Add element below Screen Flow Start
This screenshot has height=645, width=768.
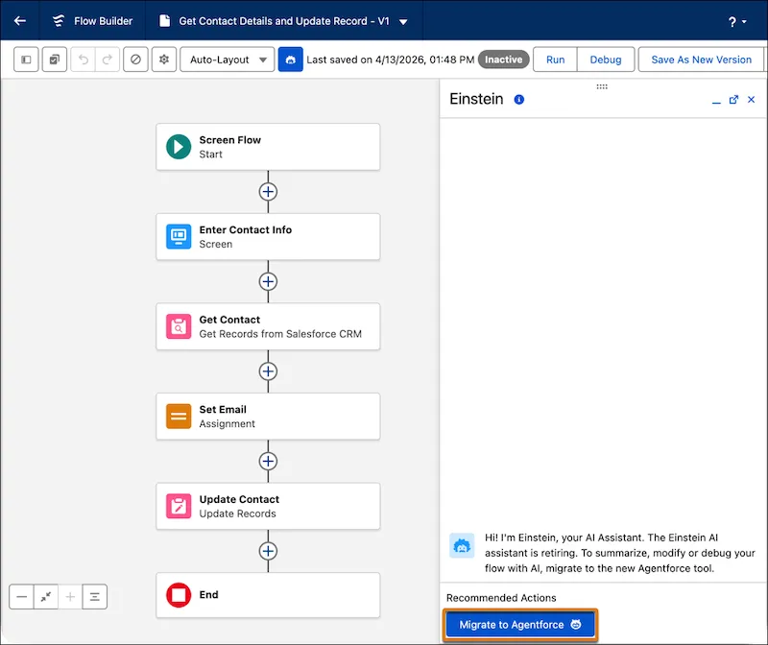[268, 192]
